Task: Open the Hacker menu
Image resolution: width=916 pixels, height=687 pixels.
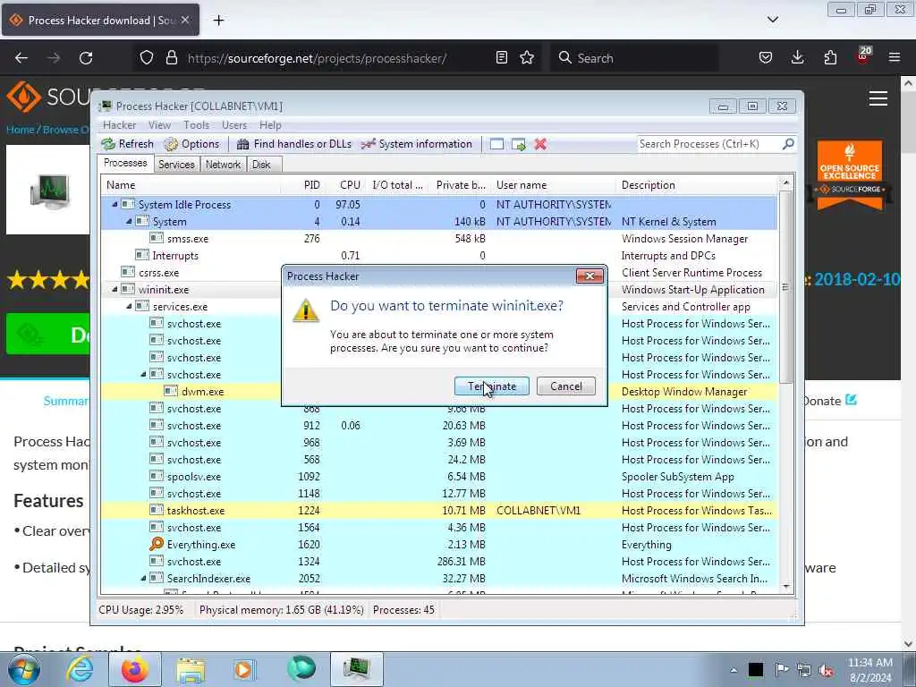Action: click(x=119, y=125)
